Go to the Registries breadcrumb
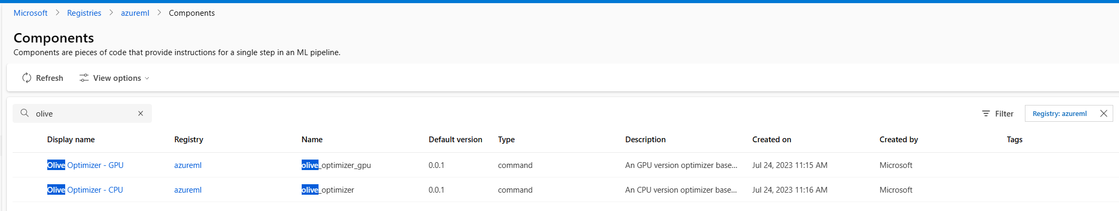The image size is (1119, 211). [84, 13]
